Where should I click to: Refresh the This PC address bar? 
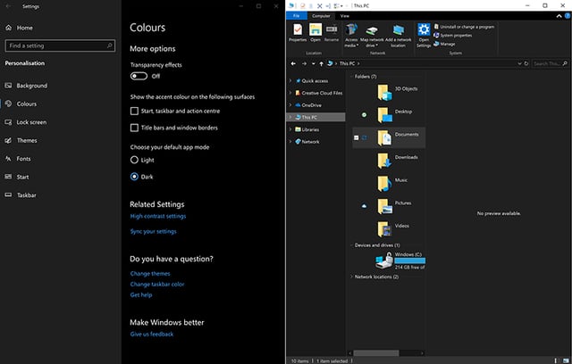pos(526,63)
